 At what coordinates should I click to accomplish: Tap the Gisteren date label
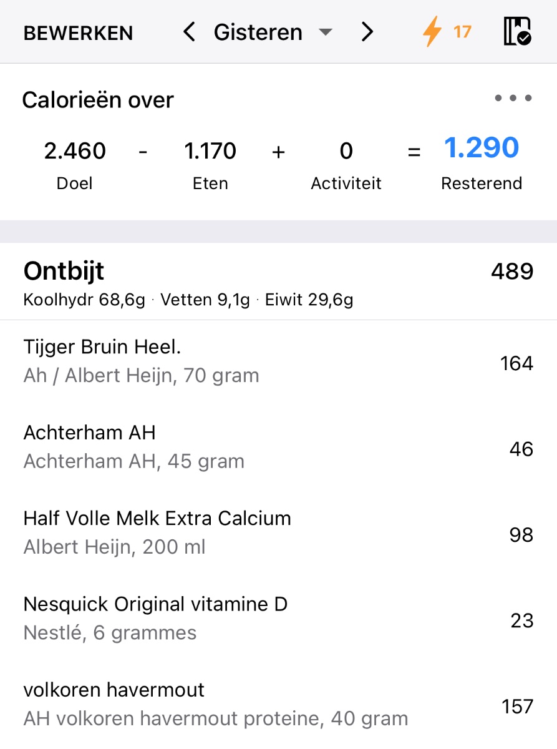coord(258,32)
